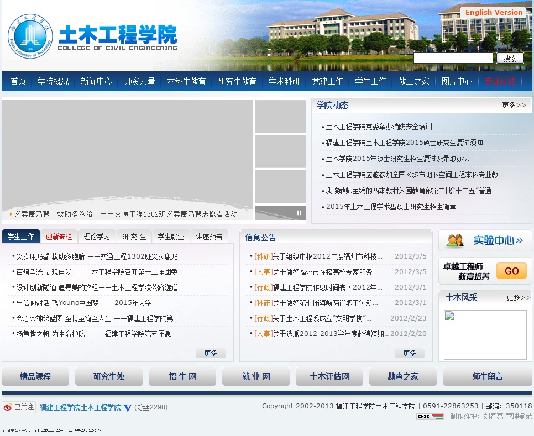
Task: Open the 实验中心 banner with people icon
Action: coord(485,241)
